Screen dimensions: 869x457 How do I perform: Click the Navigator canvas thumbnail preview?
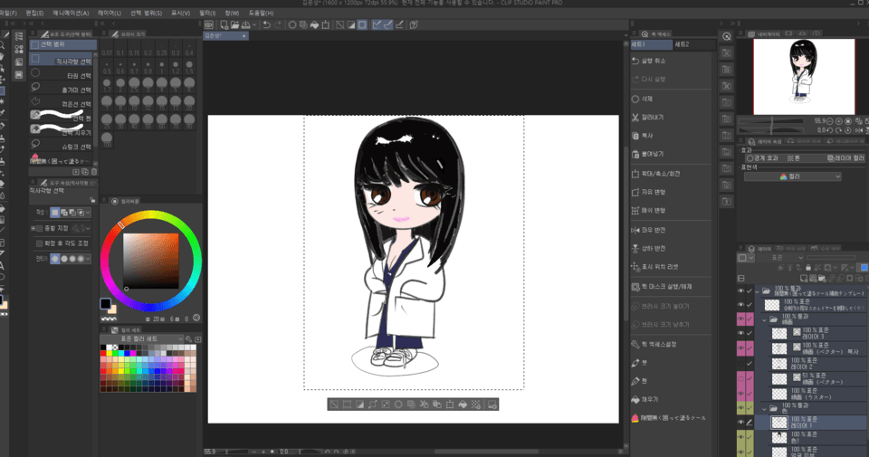803,76
